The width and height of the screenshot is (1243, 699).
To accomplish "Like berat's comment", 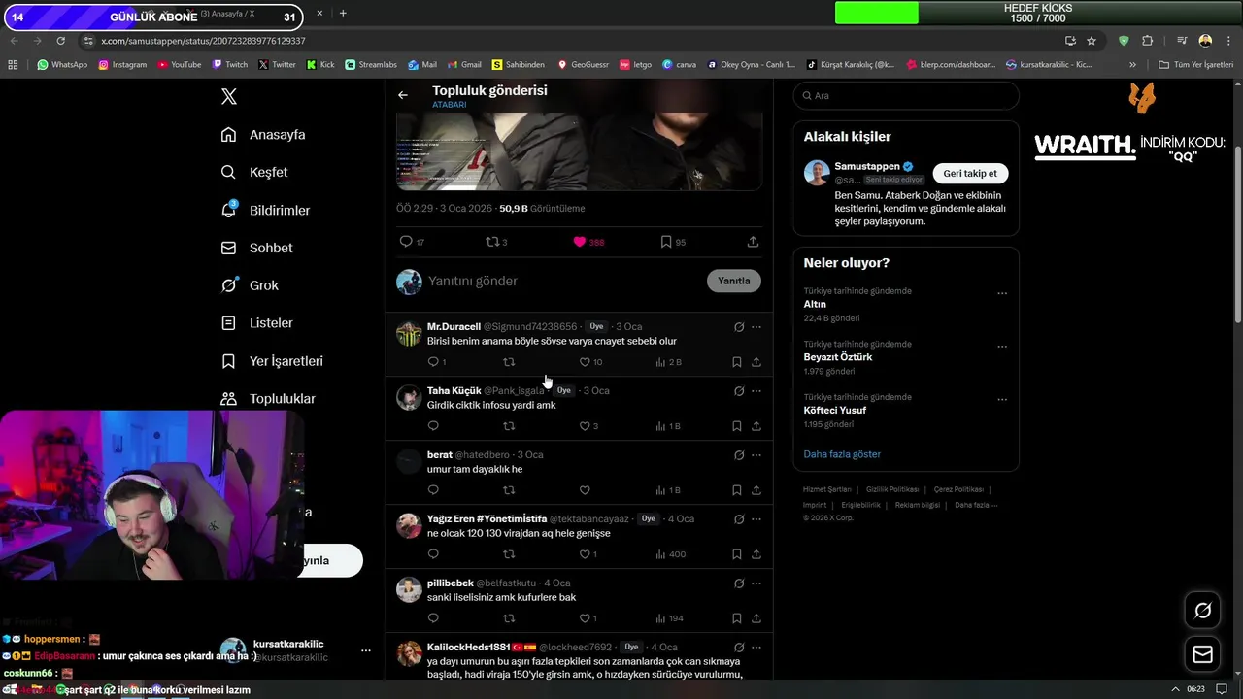I will pos(585,490).
